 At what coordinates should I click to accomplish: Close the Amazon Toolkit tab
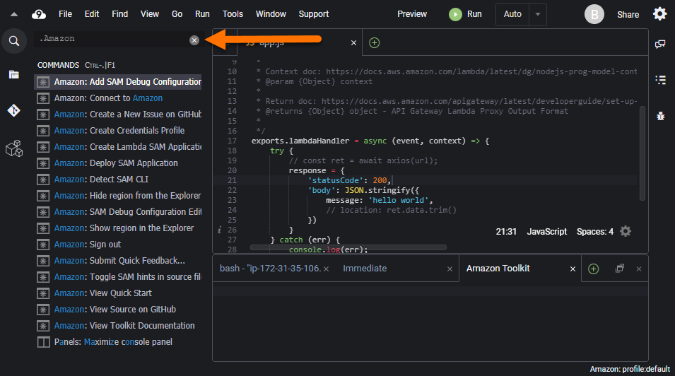tap(573, 269)
